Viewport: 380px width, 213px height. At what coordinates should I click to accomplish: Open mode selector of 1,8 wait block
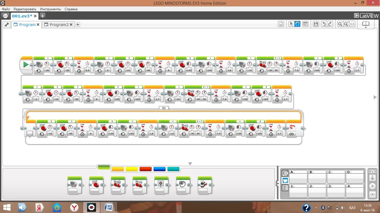click(221, 71)
